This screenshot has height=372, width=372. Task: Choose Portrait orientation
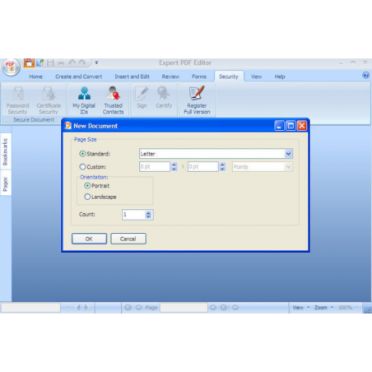(x=87, y=186)
